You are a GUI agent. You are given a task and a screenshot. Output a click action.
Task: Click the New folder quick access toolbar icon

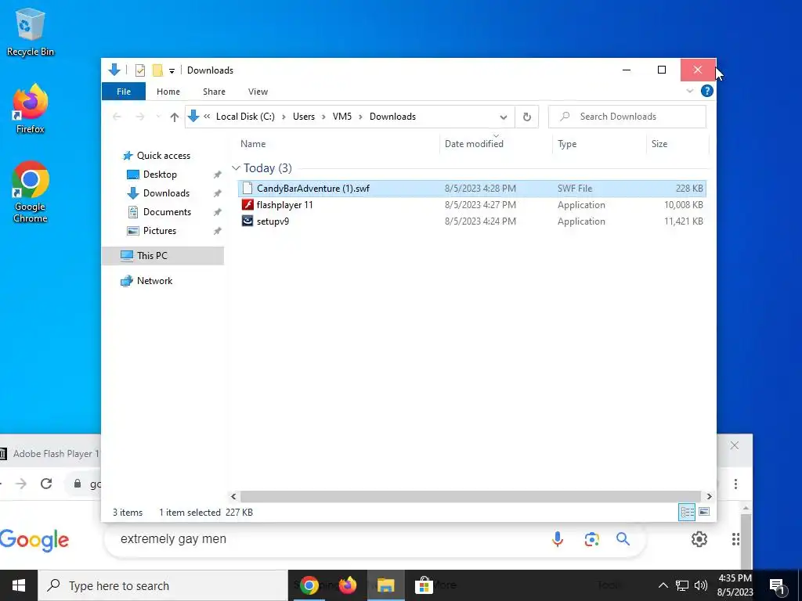tap(157, 70)
